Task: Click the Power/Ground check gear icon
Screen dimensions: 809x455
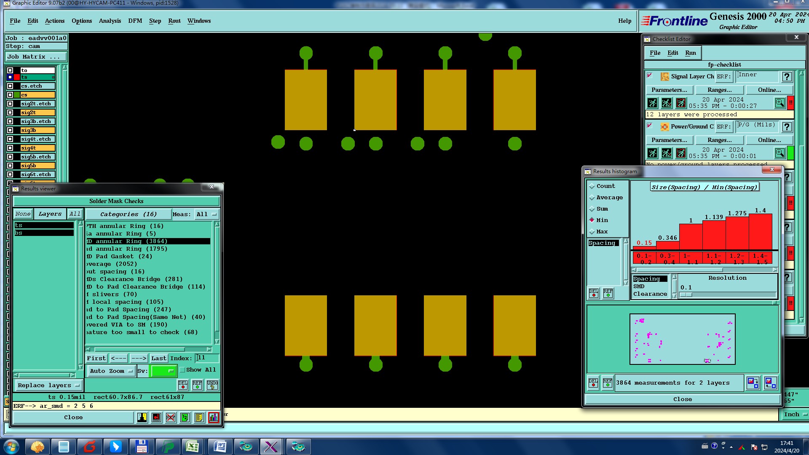Action: 664,126
